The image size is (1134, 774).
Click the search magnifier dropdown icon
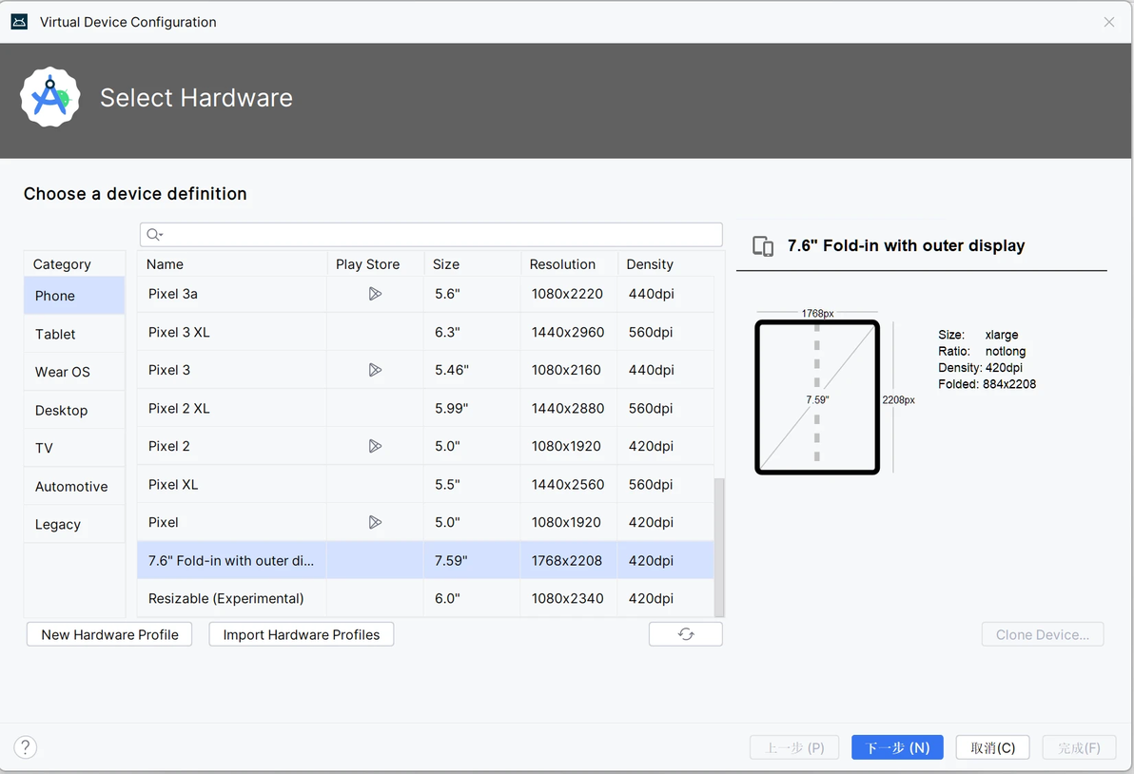[x=155, y=235]
